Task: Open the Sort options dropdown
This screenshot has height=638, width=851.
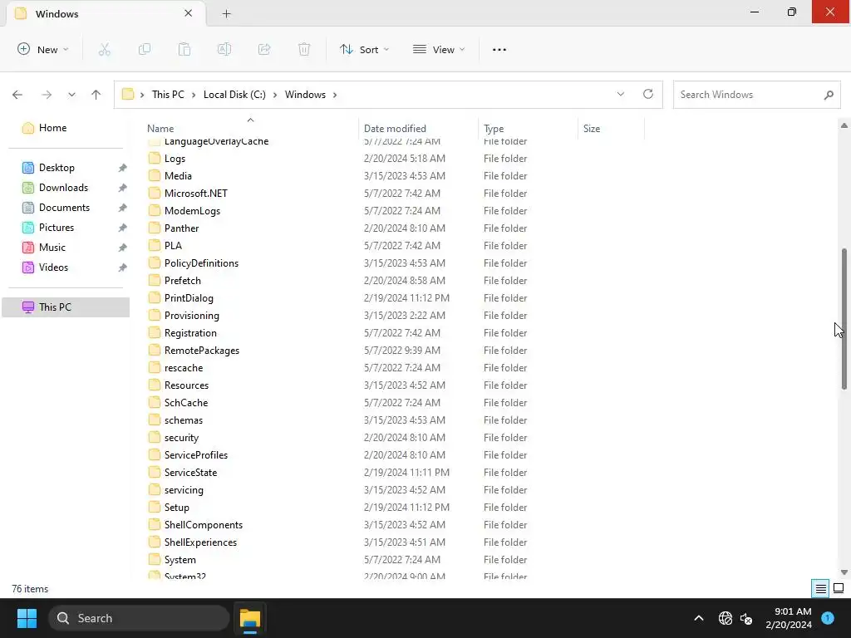Action: [365, 49]
